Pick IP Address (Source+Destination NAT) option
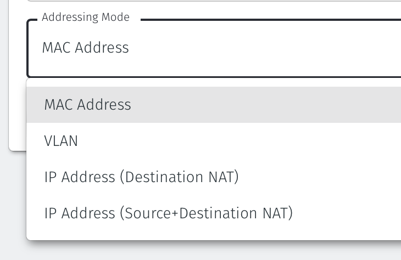This screenshot has width=401, height=260. [x=168, y=213]
